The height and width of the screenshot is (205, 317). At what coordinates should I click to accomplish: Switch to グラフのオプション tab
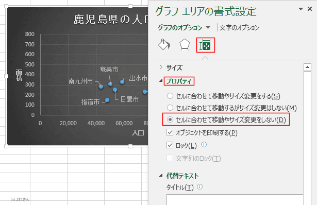180,27
